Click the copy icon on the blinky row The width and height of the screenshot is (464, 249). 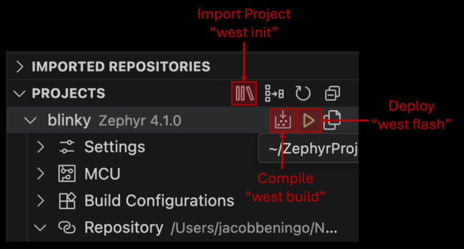332,120
